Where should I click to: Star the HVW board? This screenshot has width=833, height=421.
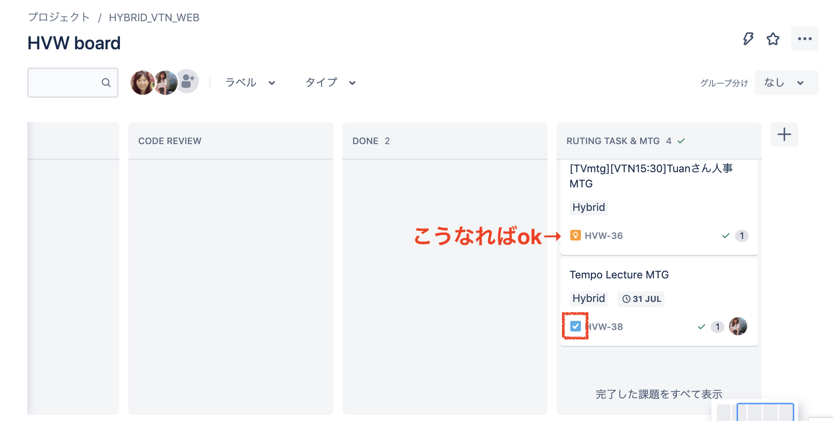coord(773,39)
